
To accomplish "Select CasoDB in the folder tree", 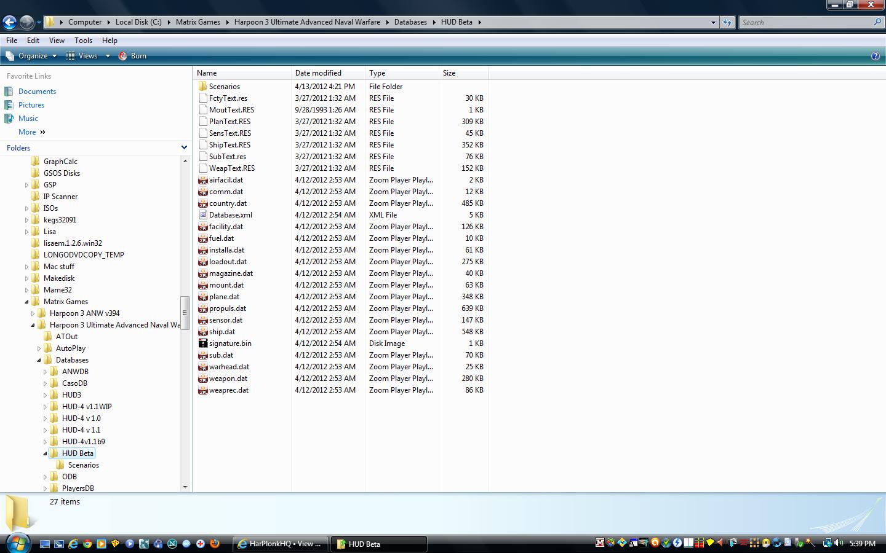I will [74, 383].
